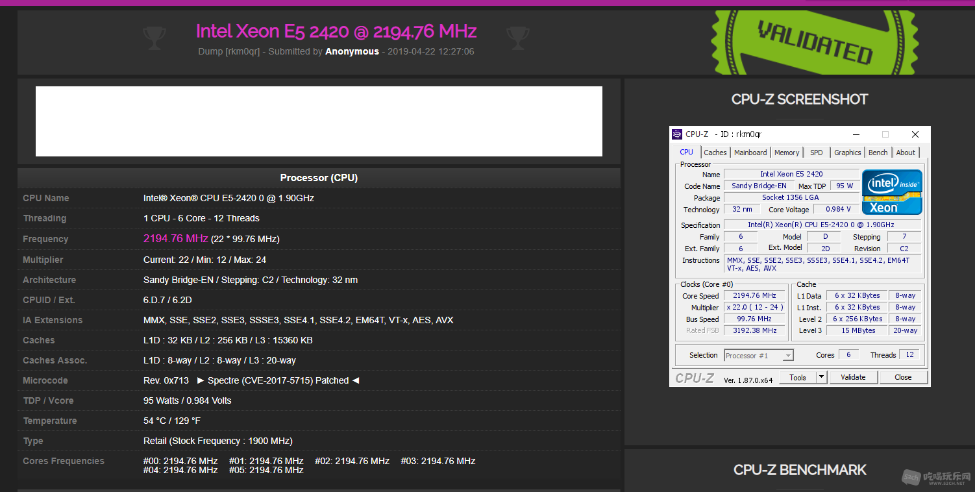Click core #00 frequency 2194.76 MHz
The height and width of the screenshot is (492, 975).
(180, 461)
